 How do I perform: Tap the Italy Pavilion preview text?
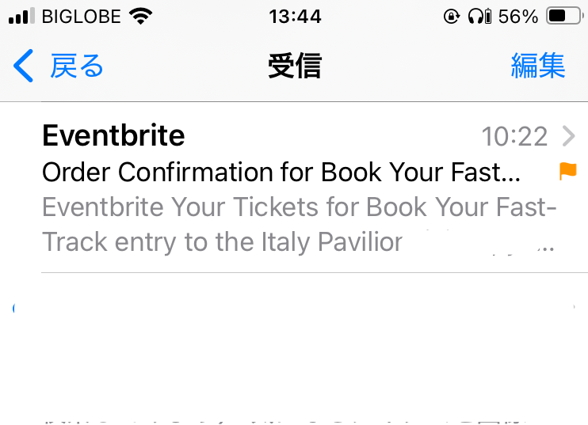pos(222,241)
